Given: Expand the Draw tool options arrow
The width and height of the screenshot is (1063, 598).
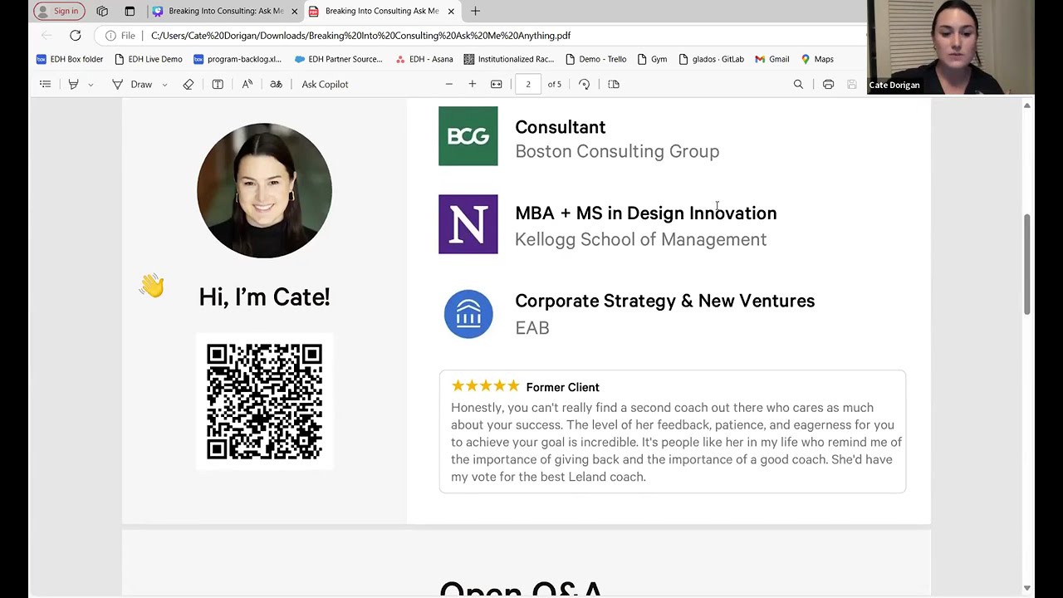Looking at the screenshot, I should (x=164, y=84).
